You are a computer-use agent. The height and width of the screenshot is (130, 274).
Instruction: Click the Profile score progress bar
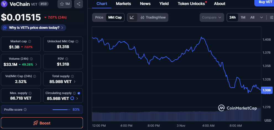tap(61, 110)
